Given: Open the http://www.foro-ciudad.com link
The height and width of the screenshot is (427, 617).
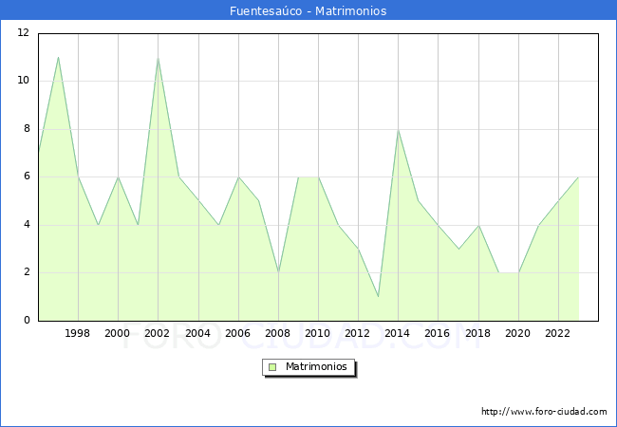Looking at the screenshot, I should point(544,412).
